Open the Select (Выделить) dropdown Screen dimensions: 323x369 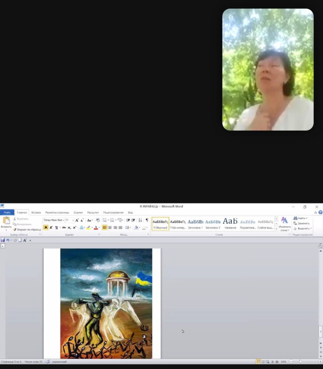tap(303, 228)
